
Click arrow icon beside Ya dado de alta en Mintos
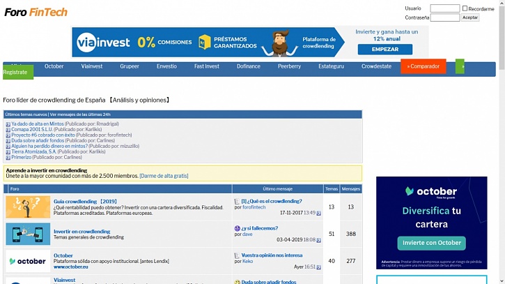[8, 124]
